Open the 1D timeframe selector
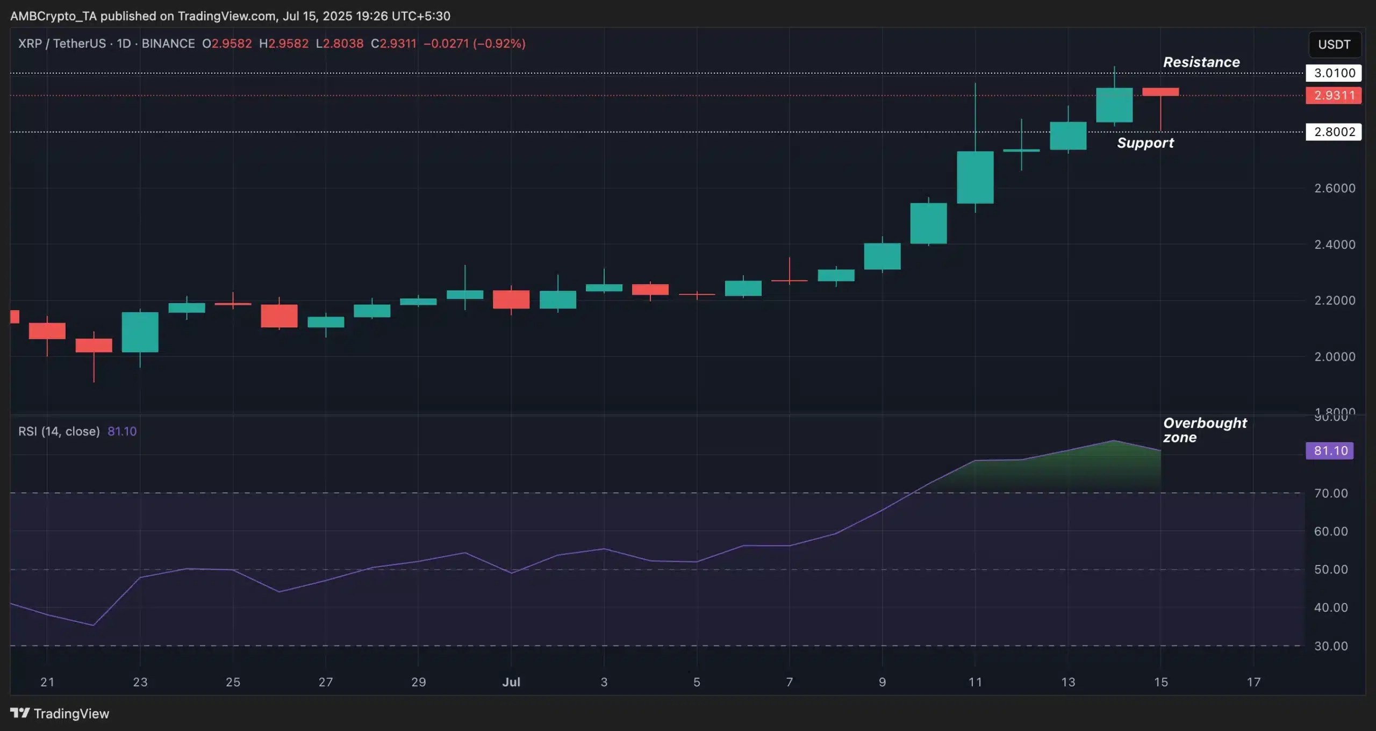 [x=124, y=44]
